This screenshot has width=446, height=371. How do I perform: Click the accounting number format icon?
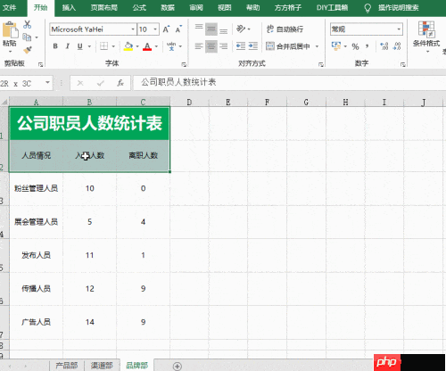tap(336, 46)
